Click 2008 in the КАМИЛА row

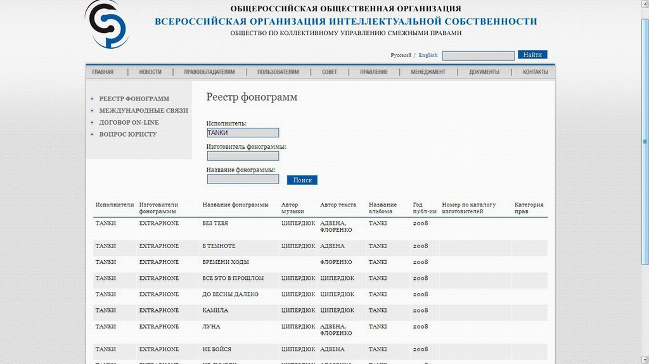click(421, 311)
